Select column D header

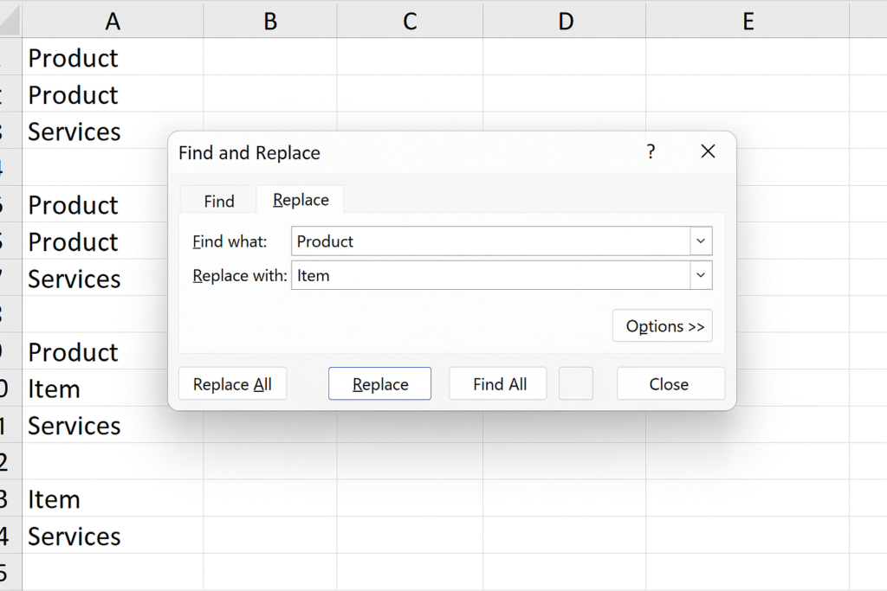[565, 21]
